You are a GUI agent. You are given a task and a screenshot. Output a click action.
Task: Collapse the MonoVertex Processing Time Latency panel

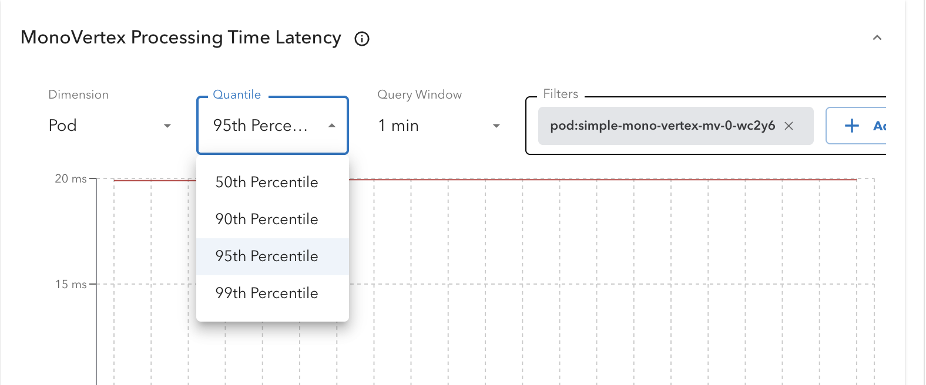tap(877, 38)
